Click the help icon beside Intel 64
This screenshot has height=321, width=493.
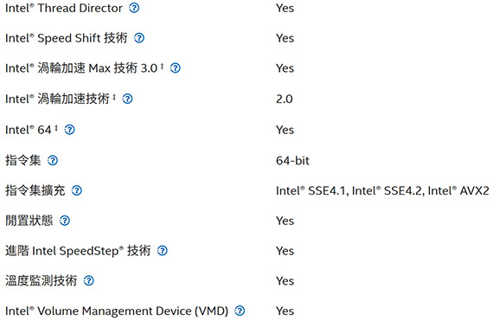point(69,130)
